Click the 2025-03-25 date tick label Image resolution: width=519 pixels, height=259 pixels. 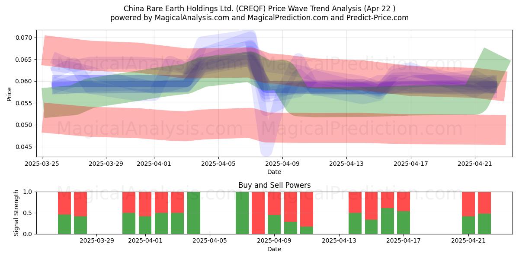point(42,164)
